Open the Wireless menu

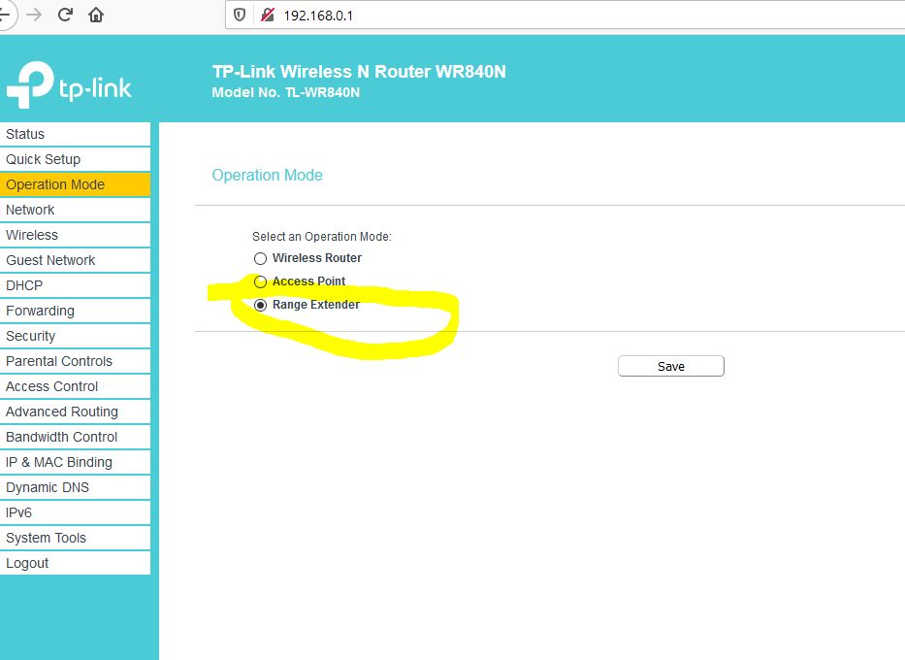75,235
